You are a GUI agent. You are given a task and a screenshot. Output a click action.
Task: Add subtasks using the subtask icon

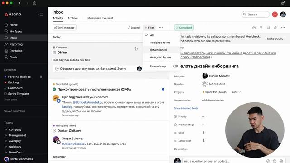tap(268, 28)
